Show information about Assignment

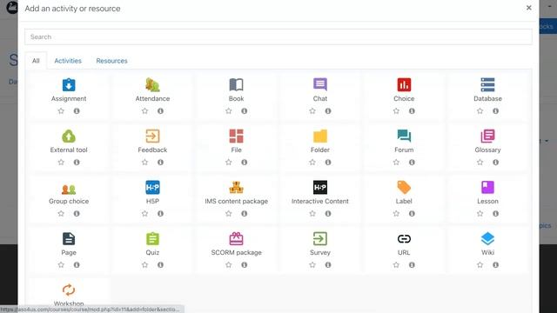click(x=77, y=111)
